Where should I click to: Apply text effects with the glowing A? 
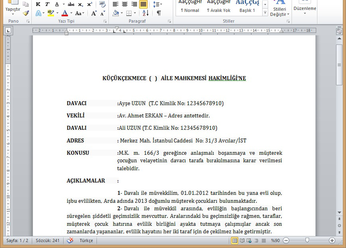pyautogui.click(x=39, y=13)
